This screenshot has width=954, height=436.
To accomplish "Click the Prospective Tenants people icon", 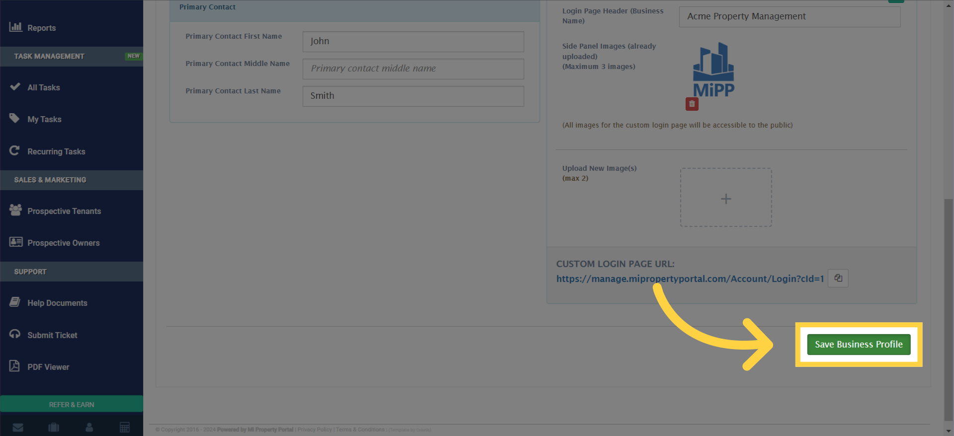I will [x=15, y=210].
